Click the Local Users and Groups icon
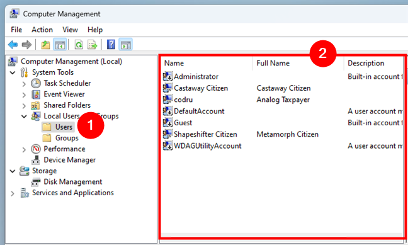The image size is (408, 245). [x=35, y=116]
